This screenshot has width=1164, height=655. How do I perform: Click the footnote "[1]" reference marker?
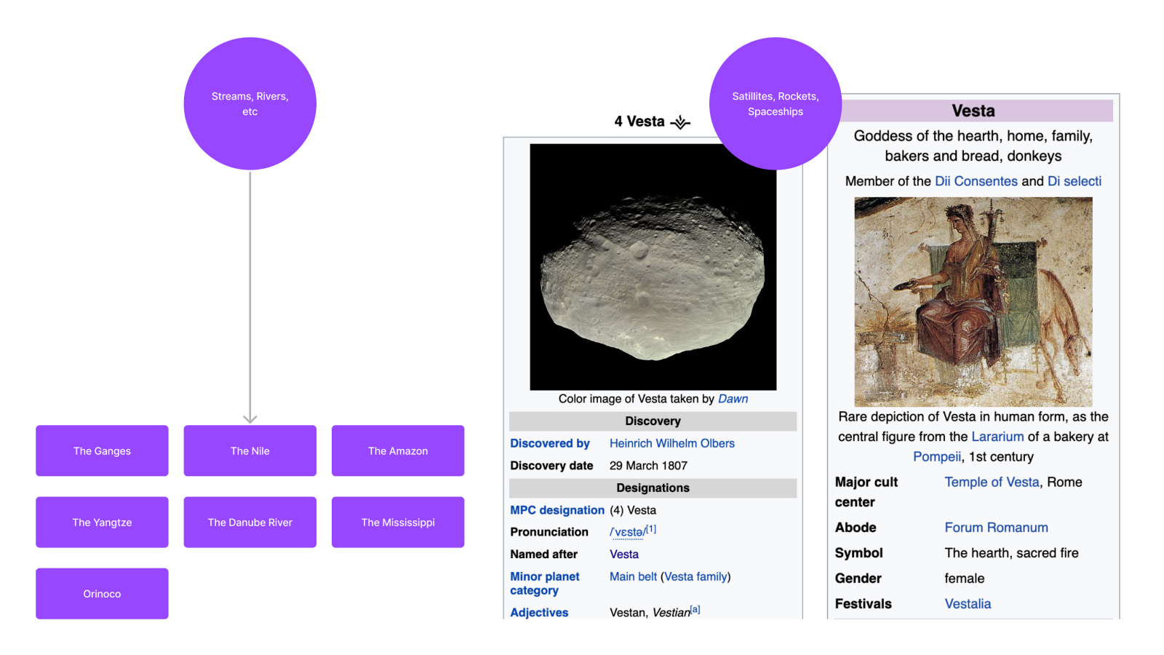pyautogui.click(x=650, y=528)
